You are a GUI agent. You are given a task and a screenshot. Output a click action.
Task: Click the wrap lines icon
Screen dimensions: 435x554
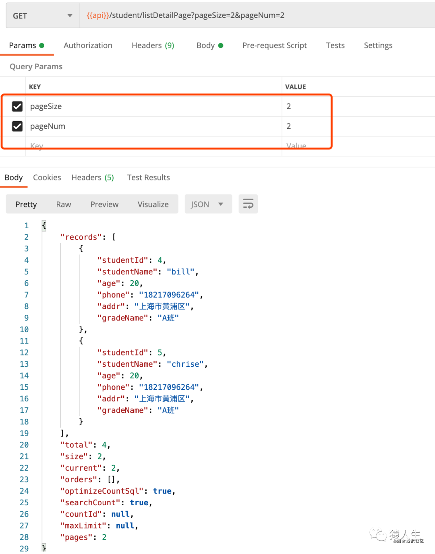pyautogui.click(x=248, y=204)
